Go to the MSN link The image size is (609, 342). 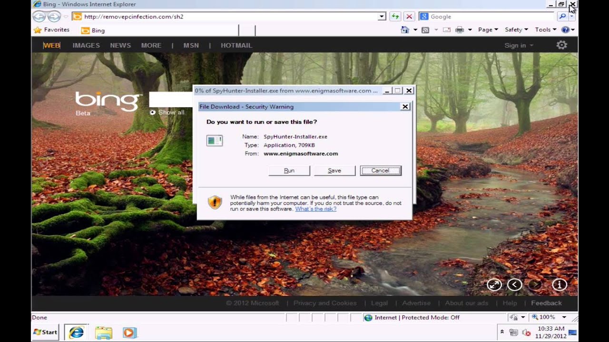[x=191, y=46]
